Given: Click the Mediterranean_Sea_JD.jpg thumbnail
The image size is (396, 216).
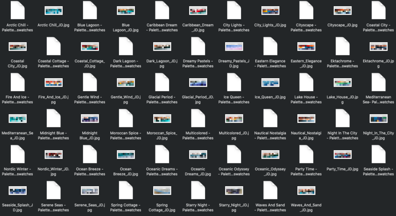Looking at the screenshot, I should [x=17, y=119].
